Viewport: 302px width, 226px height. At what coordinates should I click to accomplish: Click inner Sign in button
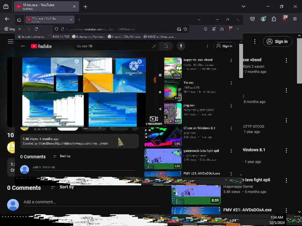pyautogui.click(x=224, y=46)
